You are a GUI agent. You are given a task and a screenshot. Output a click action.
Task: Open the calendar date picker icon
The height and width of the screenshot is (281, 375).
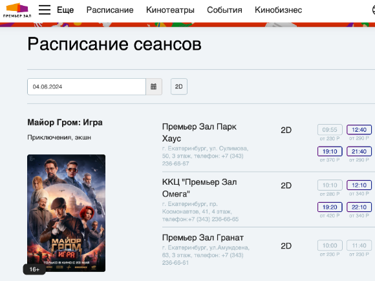click(x=154, y=87)
